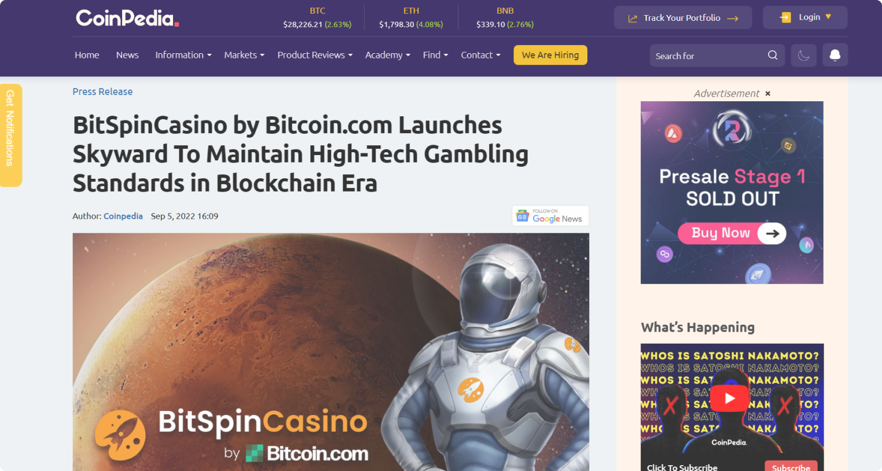Follow on Google News badge
This screenshot has width=882, height=471.
(x=550, y=216)
